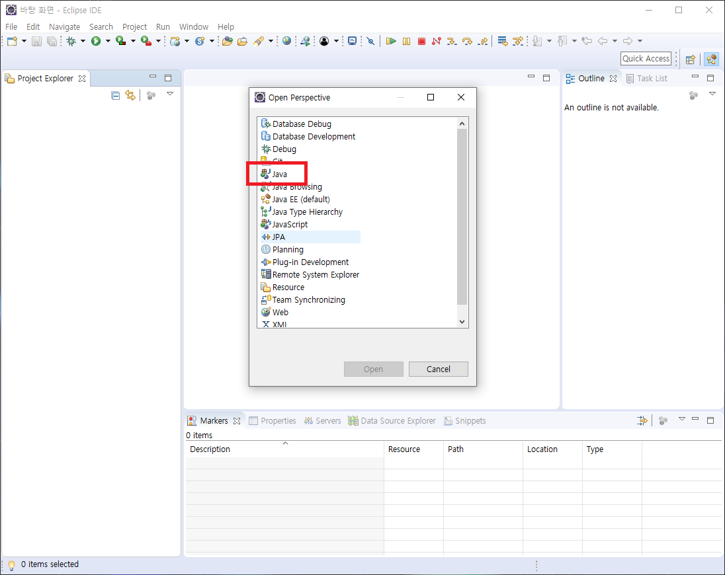Toggle Link with Editor in Project Explorer
Viewport: 725px width, 575px height.
point(130,96)
